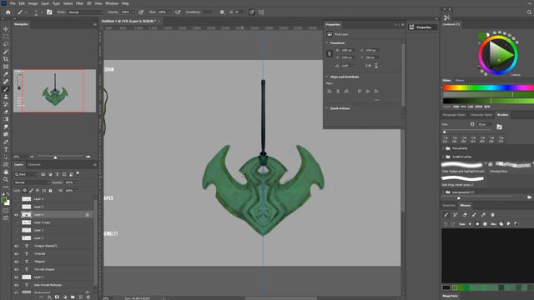
Task: Filter for pixel layers icon
Action: coord(43,174)
